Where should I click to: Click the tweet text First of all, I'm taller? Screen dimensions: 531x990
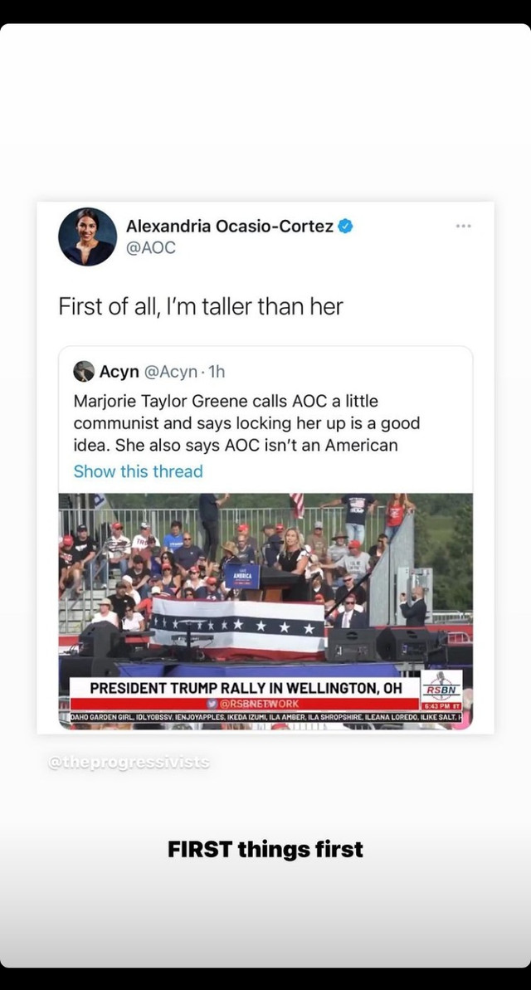tap(201, 306)
